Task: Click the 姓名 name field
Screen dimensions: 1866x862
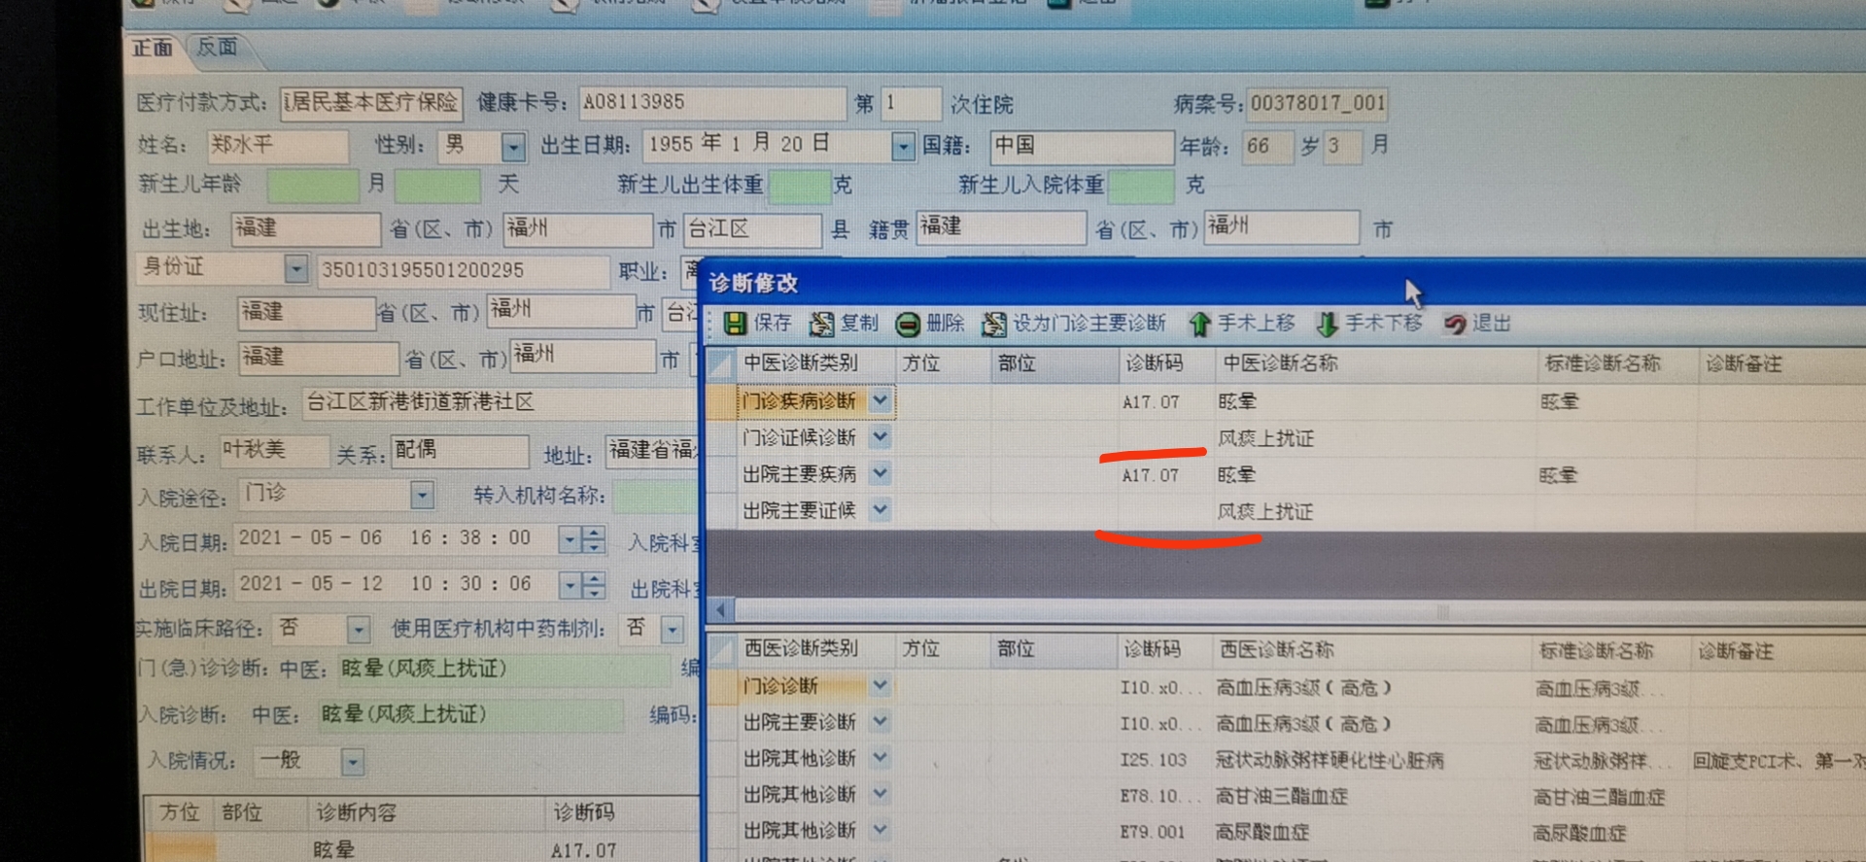Action: [278, 146]
